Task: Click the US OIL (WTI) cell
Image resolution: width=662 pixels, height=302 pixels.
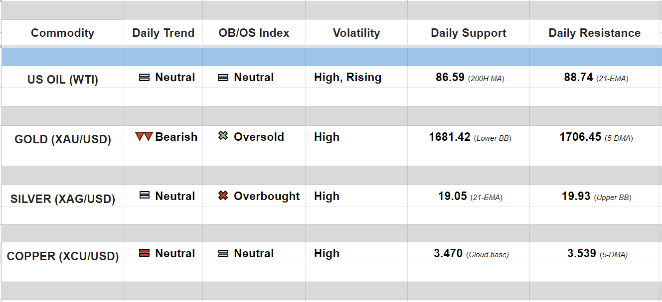Action: pos(62,80)
